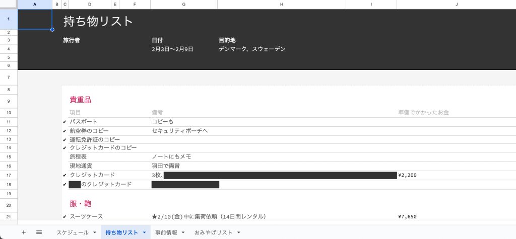Toggle checkmark for 航空券のコピー row
The height and width of the screenshot is (239, 516).
click(x=65, y=131)
